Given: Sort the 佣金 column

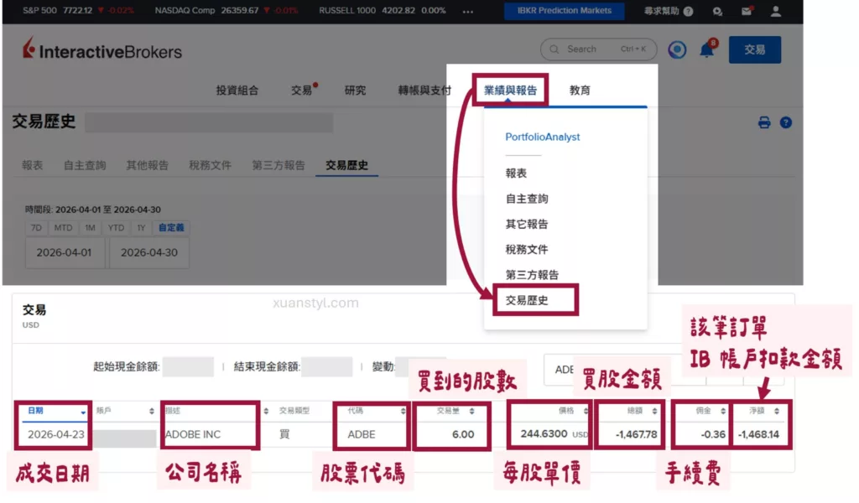Looking at the screenshot, I should tap(723, 411).
